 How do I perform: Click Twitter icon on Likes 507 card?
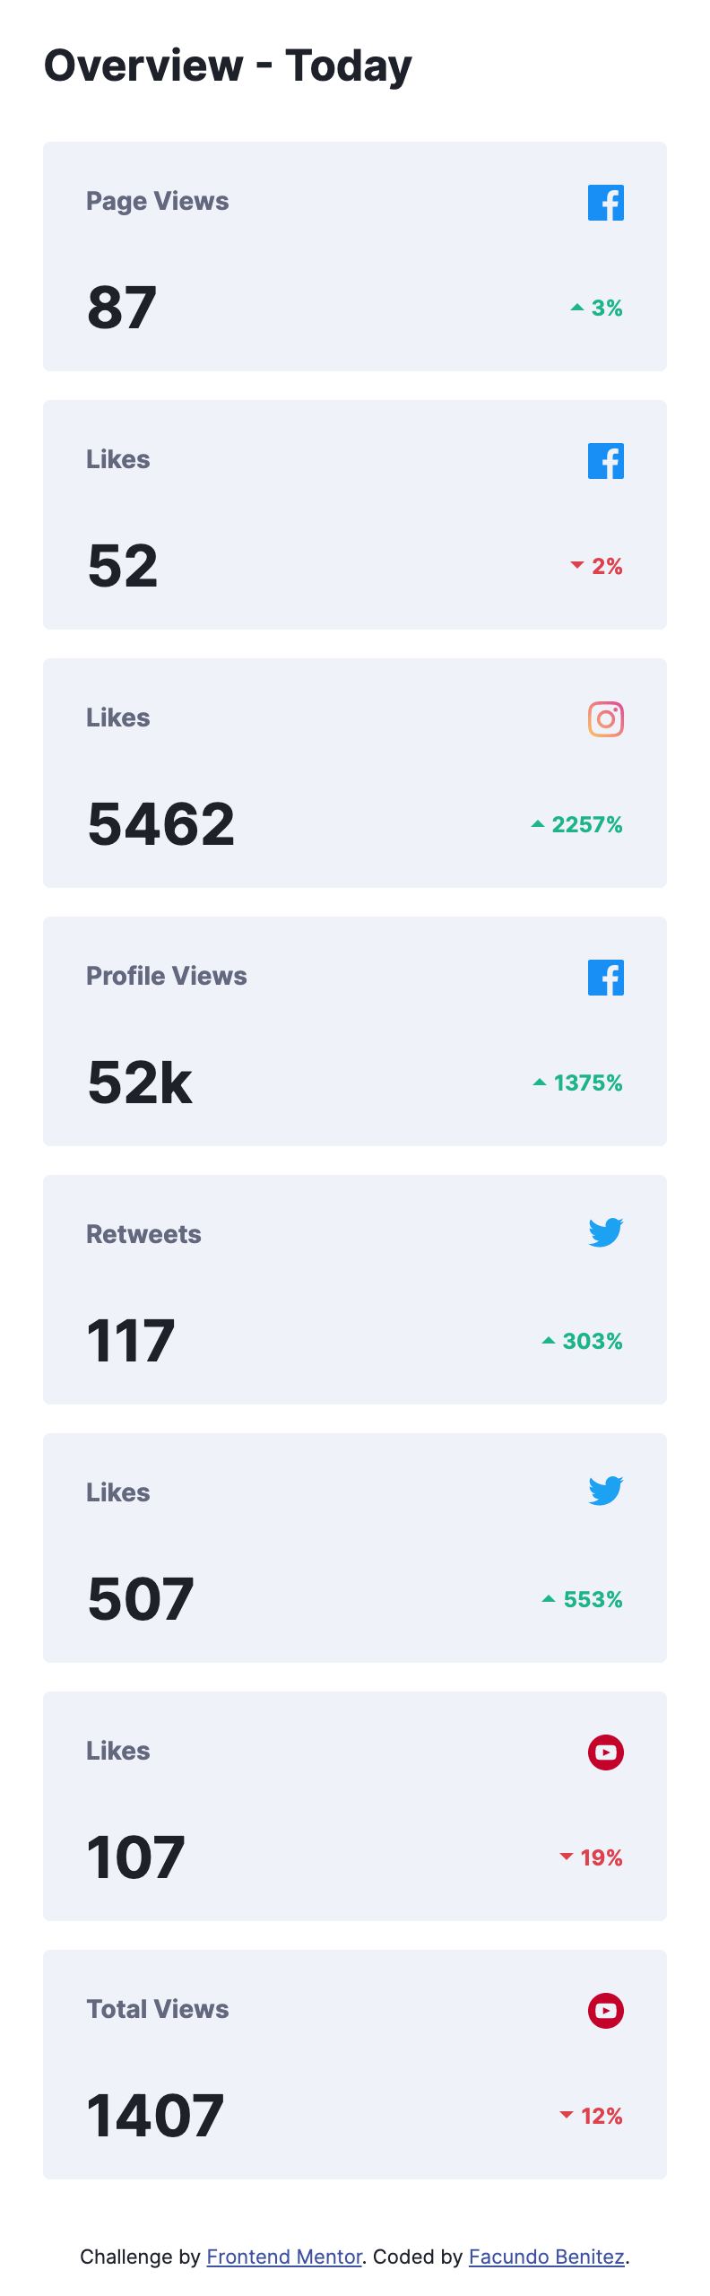(x=606, y=1491)
